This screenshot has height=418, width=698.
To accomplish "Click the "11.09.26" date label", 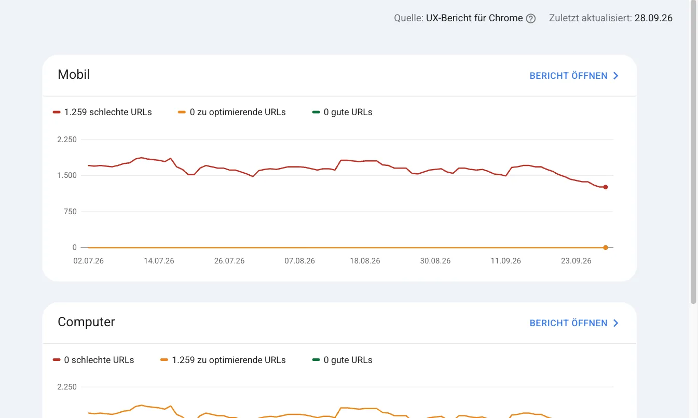I will coord(506,261).
